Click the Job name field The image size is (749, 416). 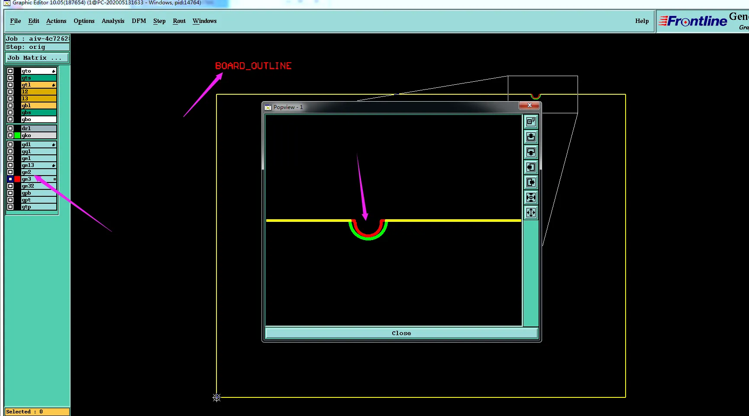pos(37,38)
